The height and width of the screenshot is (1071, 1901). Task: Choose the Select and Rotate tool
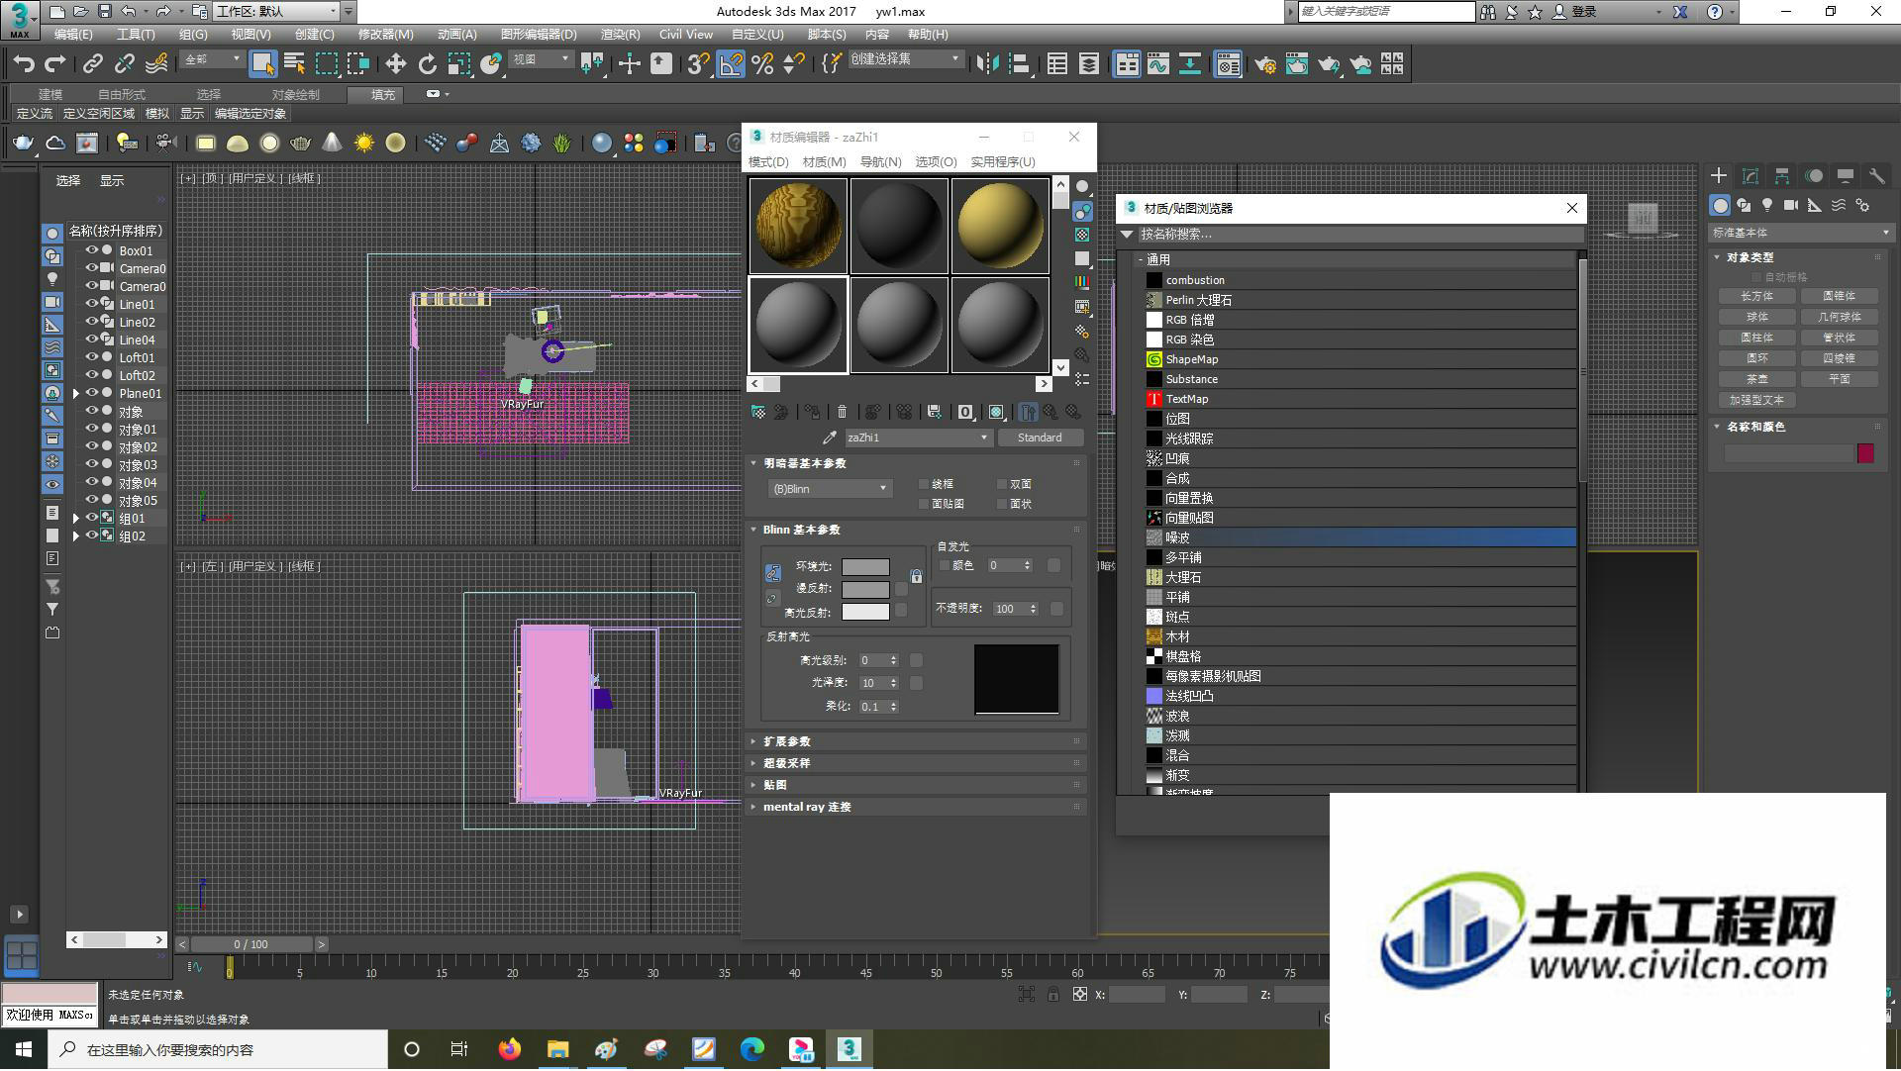(x=428, y=64)
